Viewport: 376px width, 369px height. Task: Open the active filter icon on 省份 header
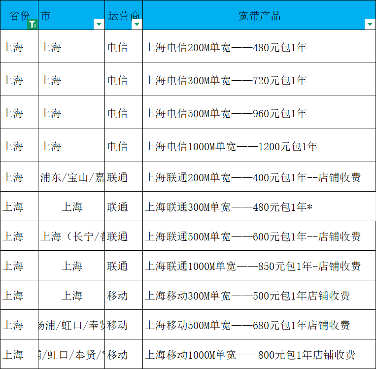coord(33,24)
